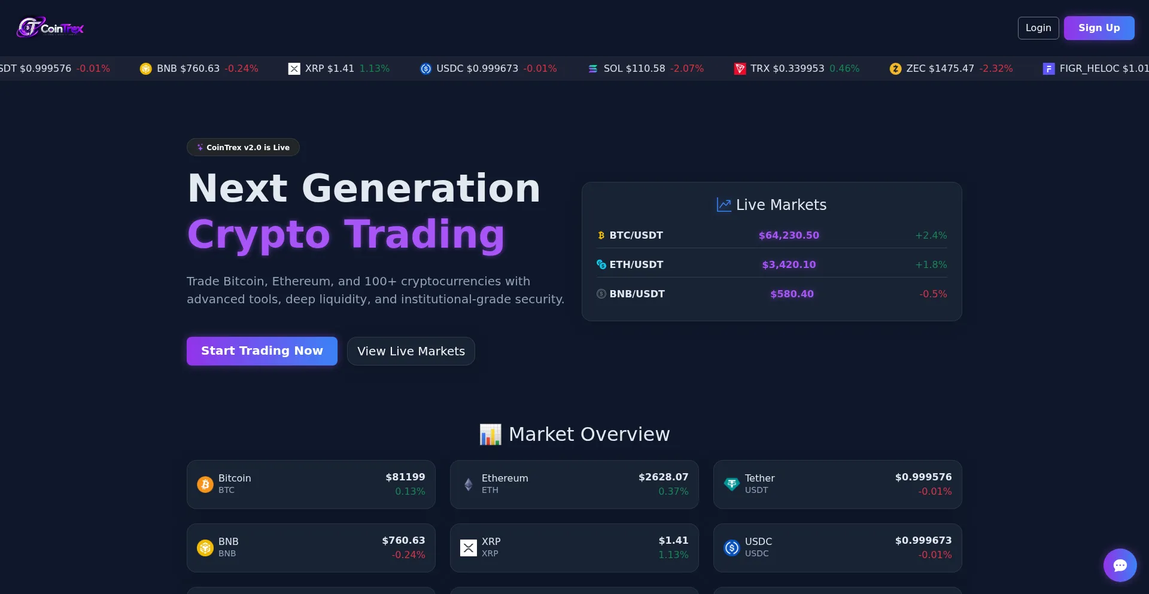
Task: Click the BNB coin icon in the ticker
Action: coord(145,69)
